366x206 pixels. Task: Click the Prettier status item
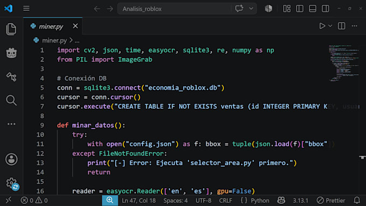331,201
